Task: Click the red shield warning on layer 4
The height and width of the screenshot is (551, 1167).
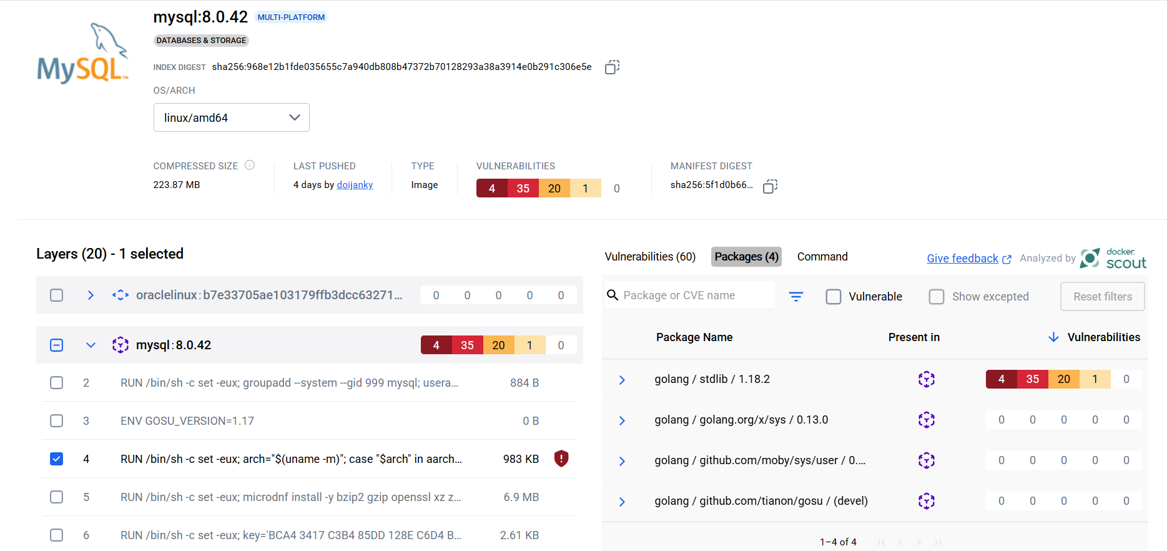Action: click(x=561, y=459)
